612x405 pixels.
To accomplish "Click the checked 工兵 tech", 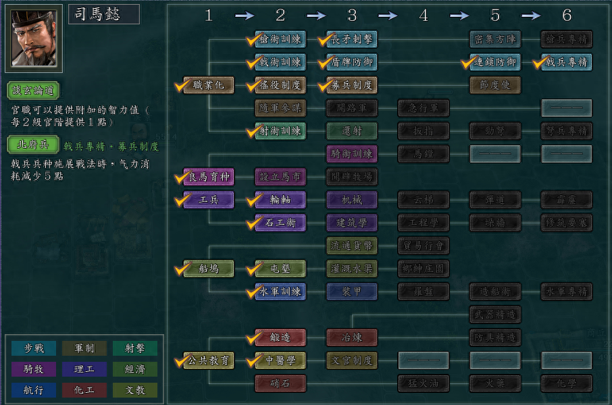I will point(209,200).
